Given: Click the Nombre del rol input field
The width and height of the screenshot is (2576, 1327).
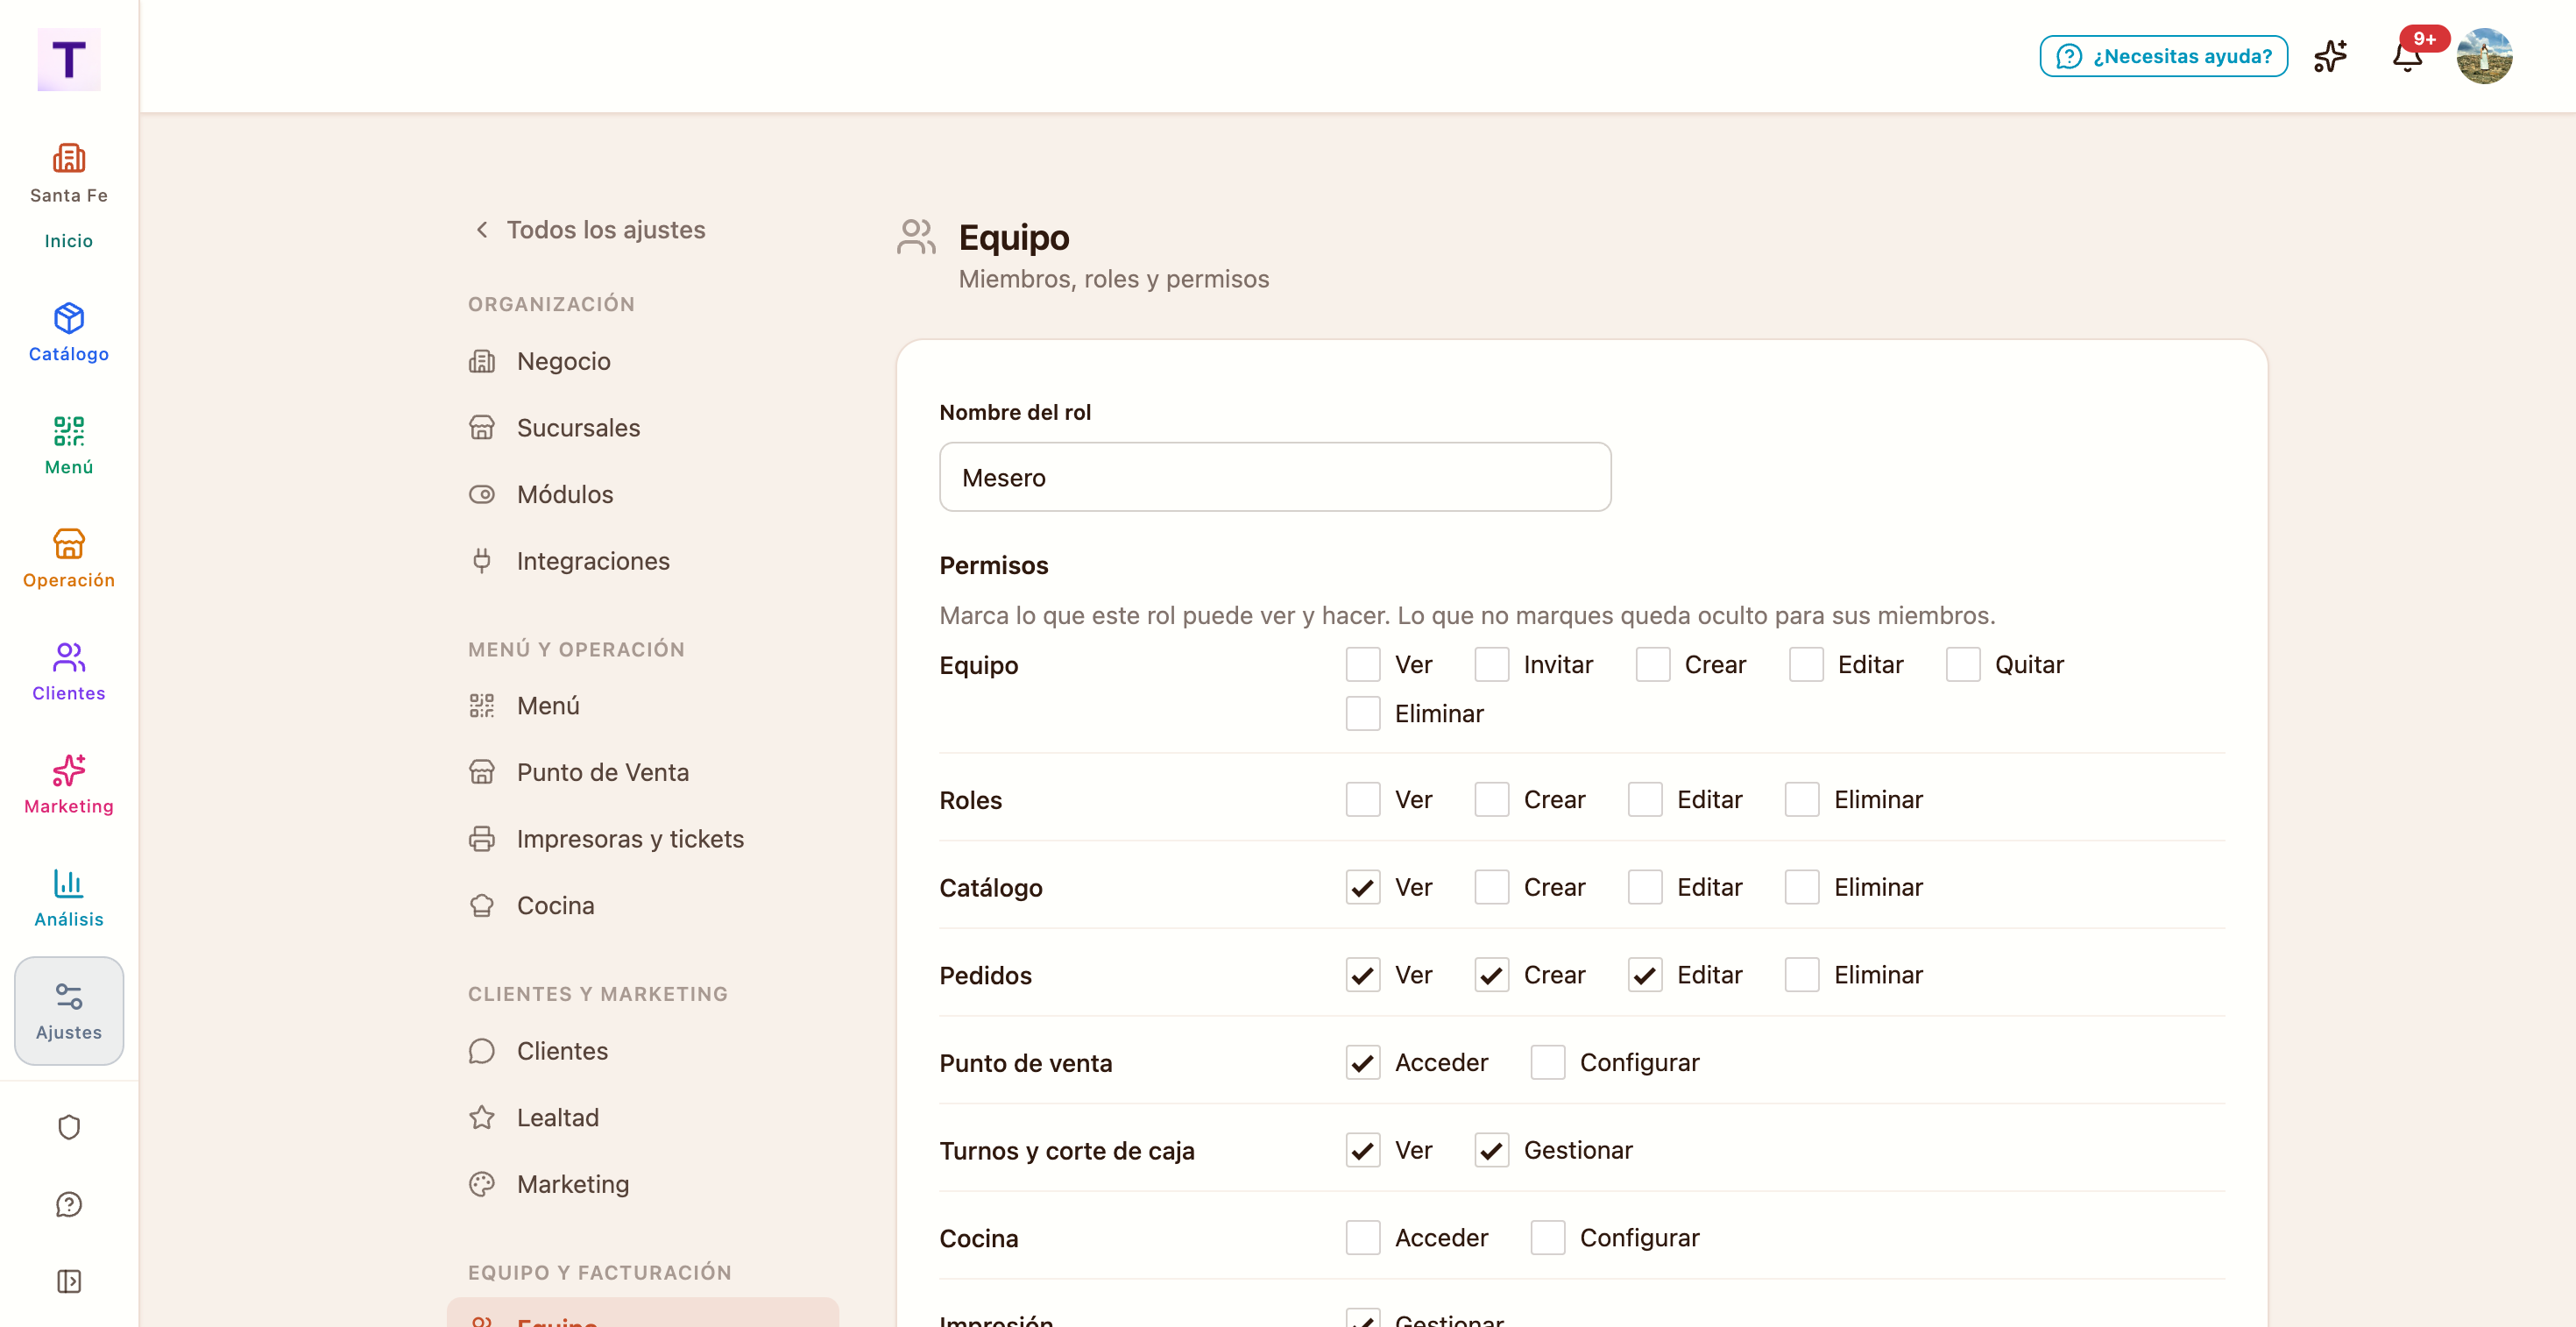Looking at the screenshot, I should [1275, 477].
